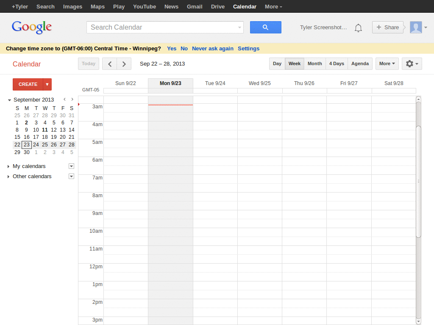This screenshot has width=434, height=325.
Task: Click the red CREATE button
Action: point(28,84)
